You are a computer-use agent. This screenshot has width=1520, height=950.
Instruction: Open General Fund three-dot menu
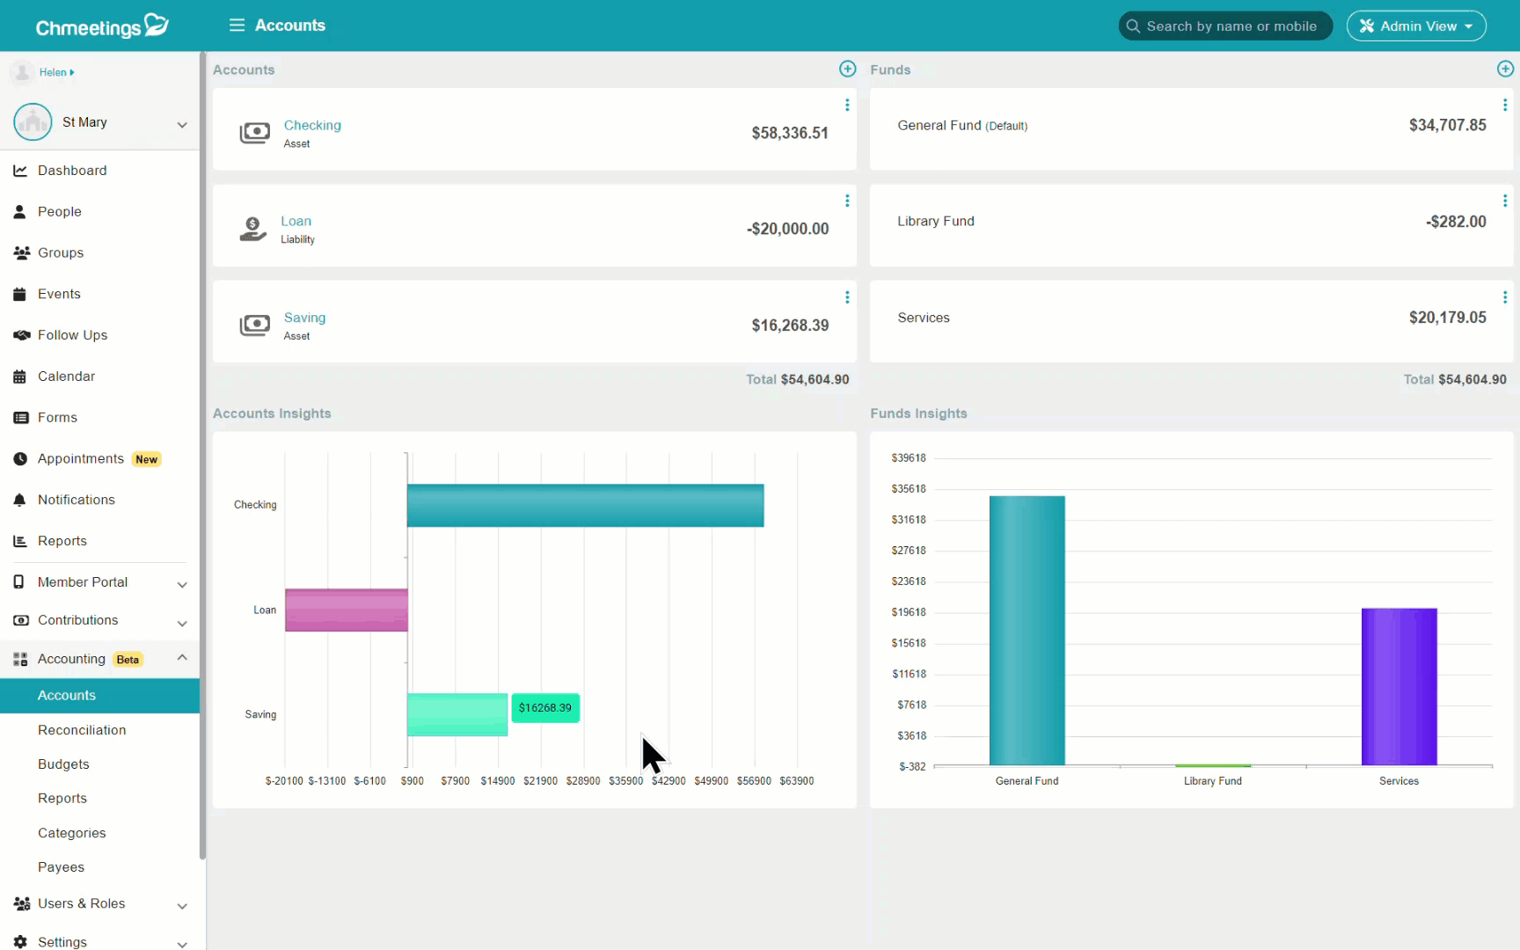coord(1505,106)
